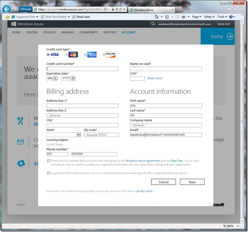Select the MasterCard radio button
248x232 pixels.
point(67,55)
